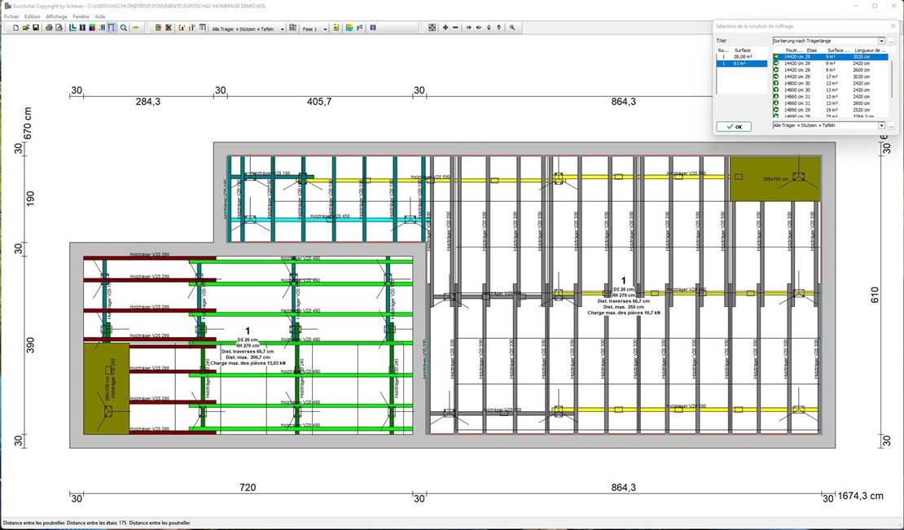Open the 'Sortierung nach Trägerlänge' sort dropdown
This screenshot has width=904, height=530.
(881, 41)
